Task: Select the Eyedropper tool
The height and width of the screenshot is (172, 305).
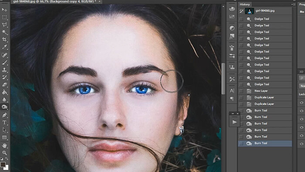Action: coord(4,47)
